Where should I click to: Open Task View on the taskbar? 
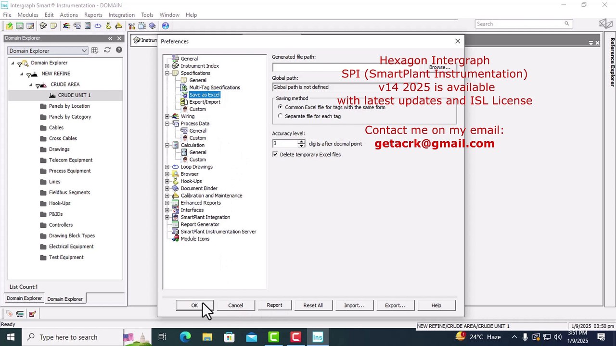click(162, 337)
